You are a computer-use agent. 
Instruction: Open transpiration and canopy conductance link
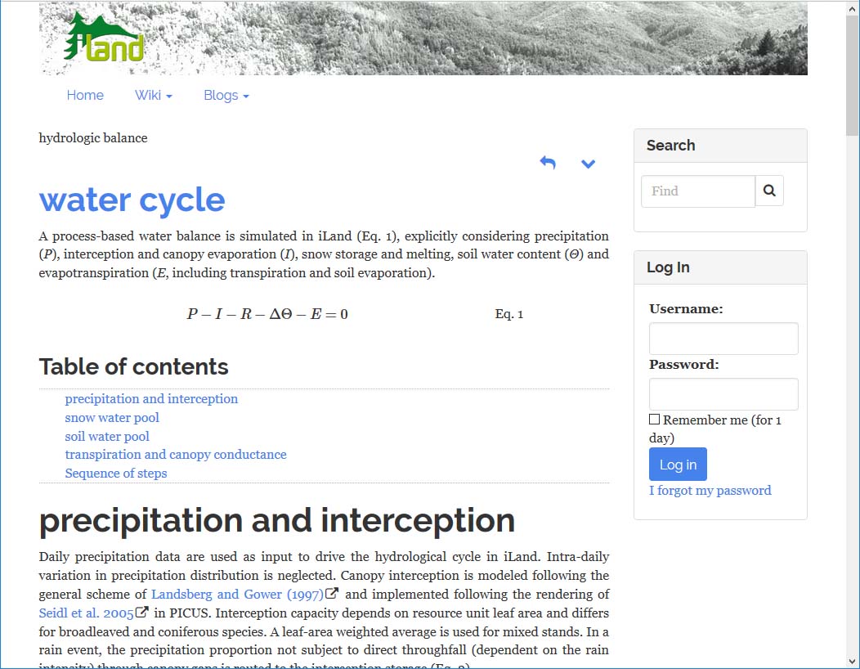[x=176, y=455]
